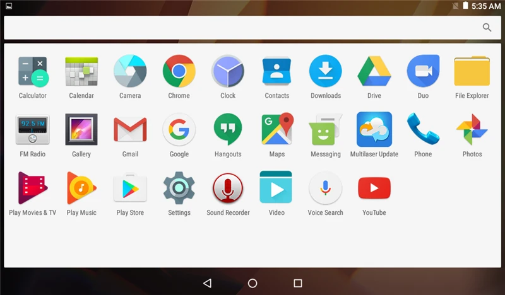The height and width of the screenshot is (295, 505).
Task: Launch Chrome browser
Action: click(179, 71)
